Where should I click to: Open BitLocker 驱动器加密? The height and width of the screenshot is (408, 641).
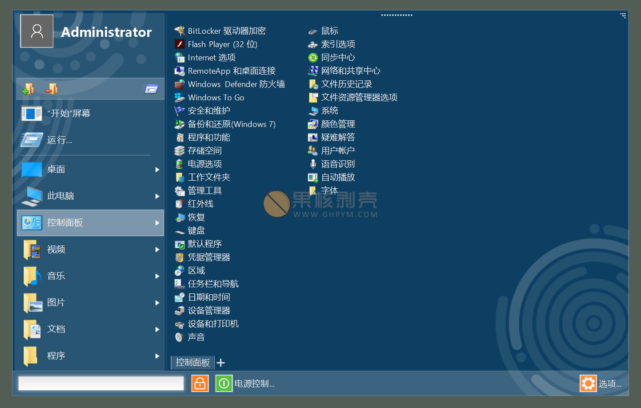tap(227, 31)
